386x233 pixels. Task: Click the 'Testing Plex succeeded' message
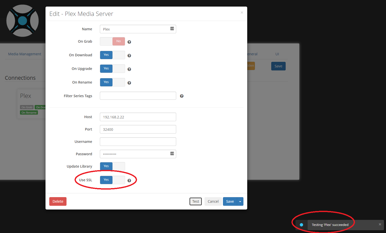click(330, 225)
